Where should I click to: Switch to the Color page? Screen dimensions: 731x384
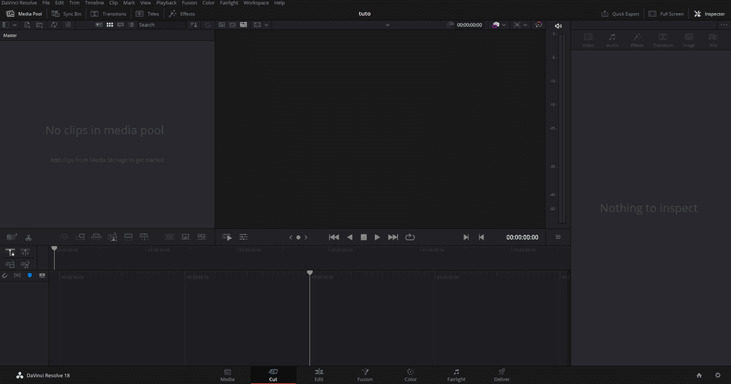pyautogui.click(x=410, y=375)
